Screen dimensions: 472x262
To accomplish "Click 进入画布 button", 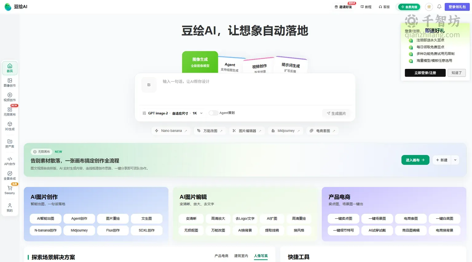I will [415, 160].
